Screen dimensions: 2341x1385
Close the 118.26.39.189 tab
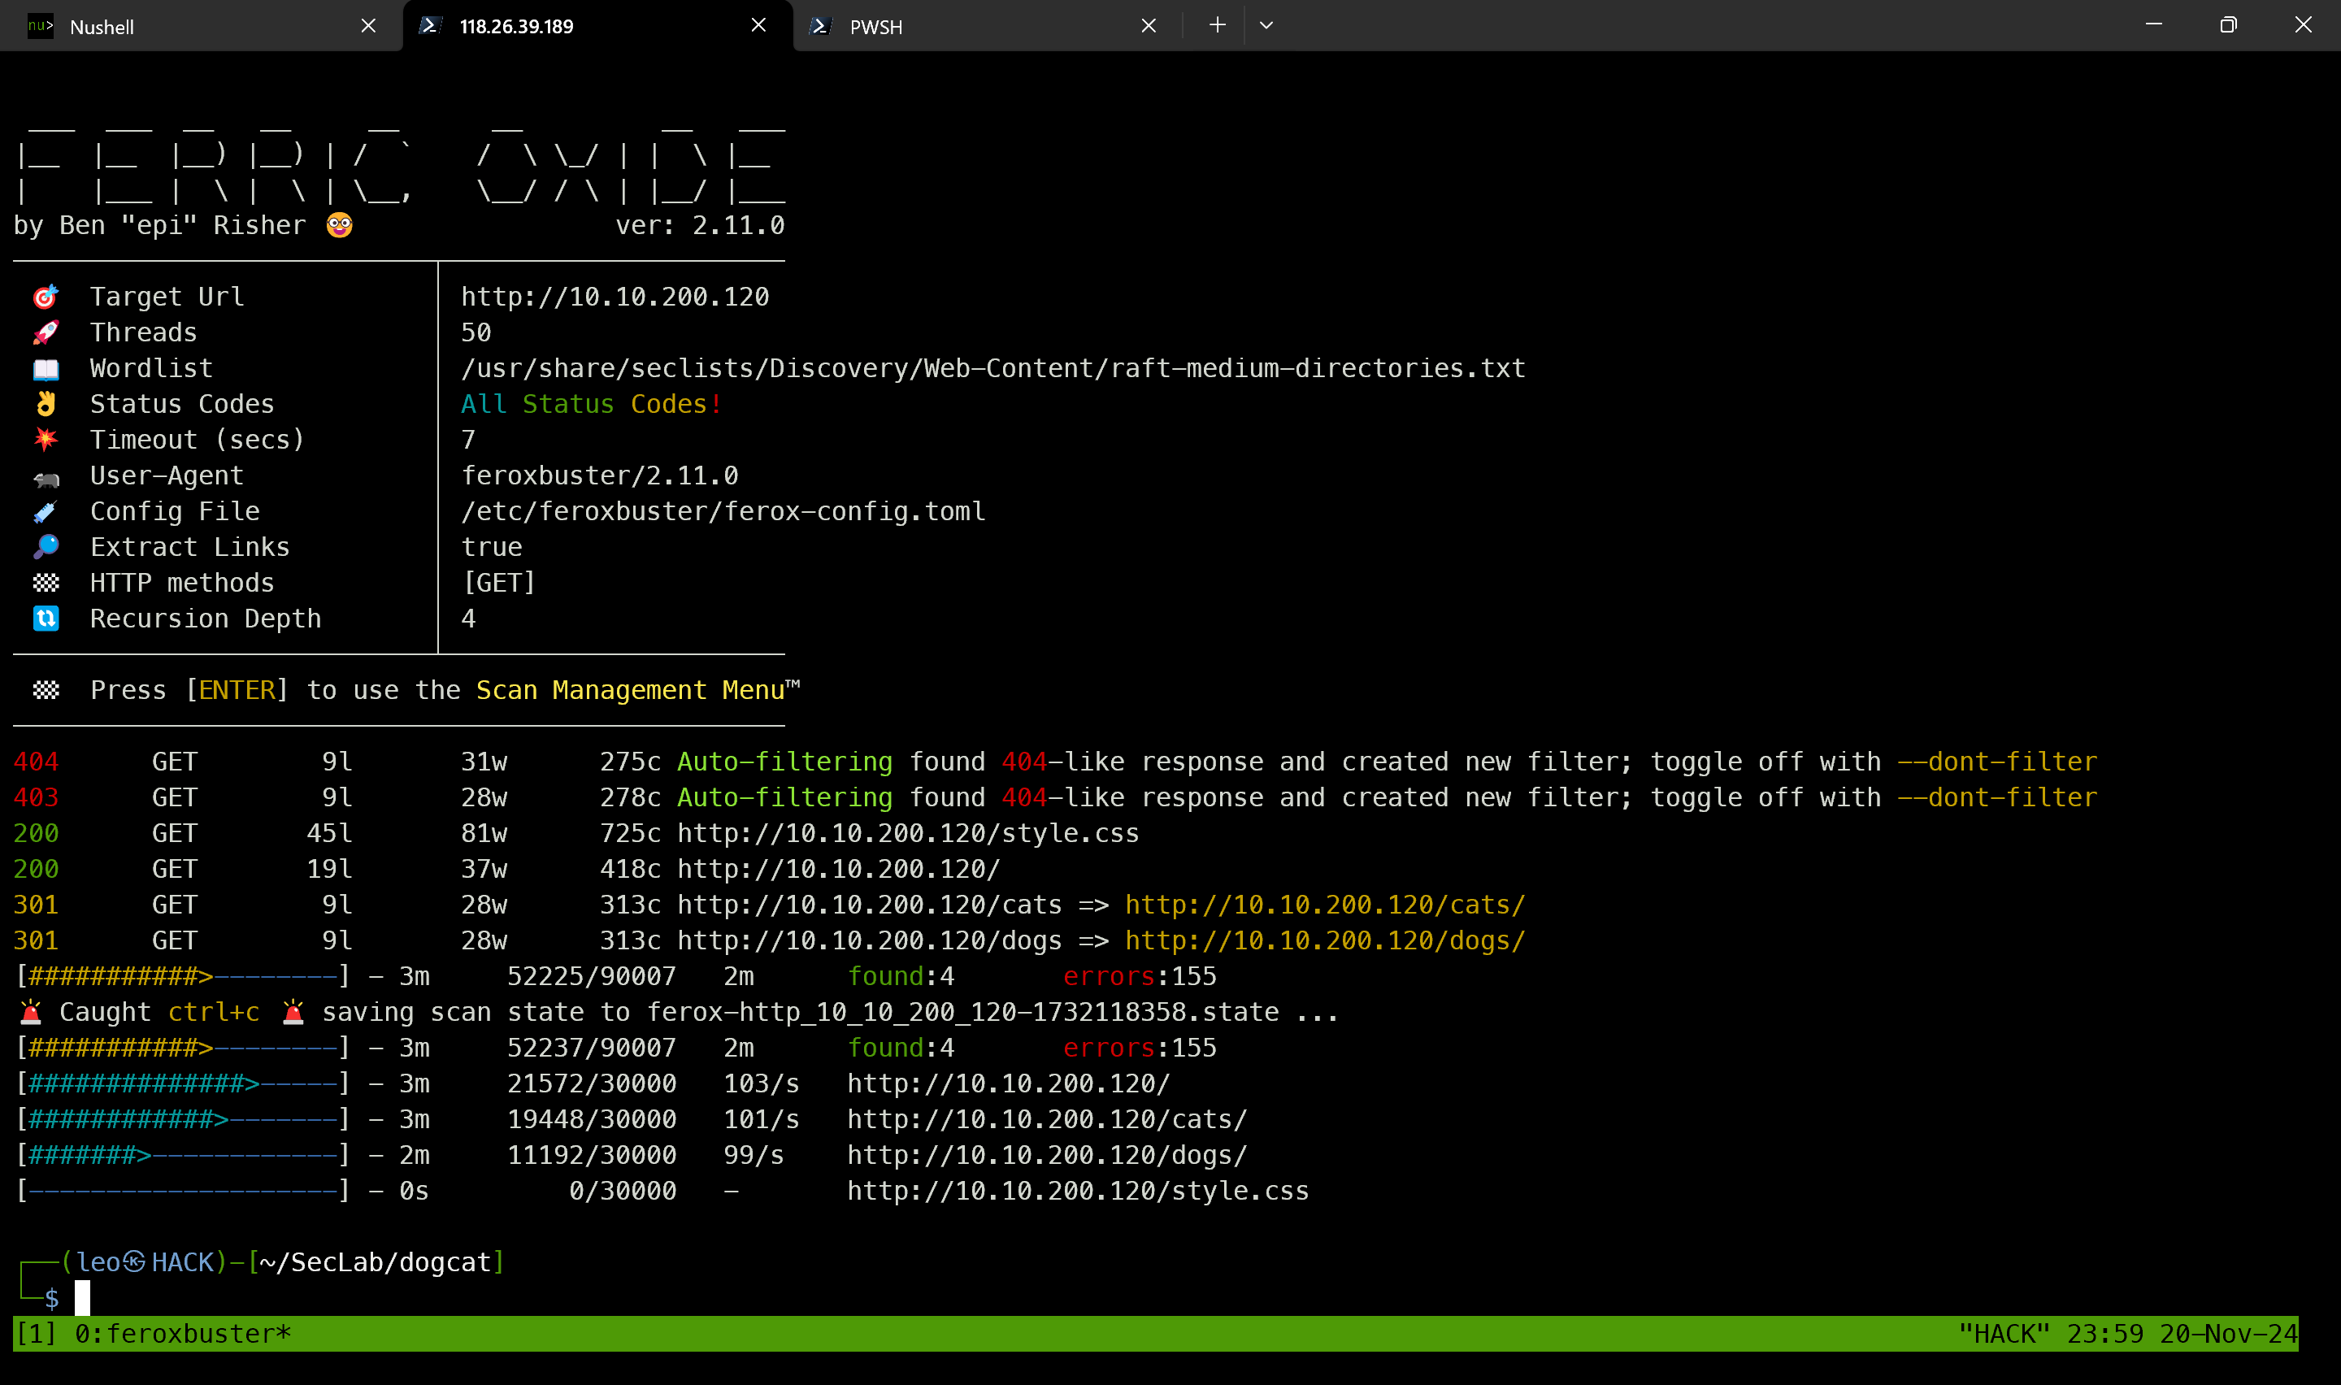(x=758, y=25)
